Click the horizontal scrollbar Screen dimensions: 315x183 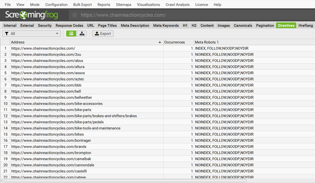125,181
